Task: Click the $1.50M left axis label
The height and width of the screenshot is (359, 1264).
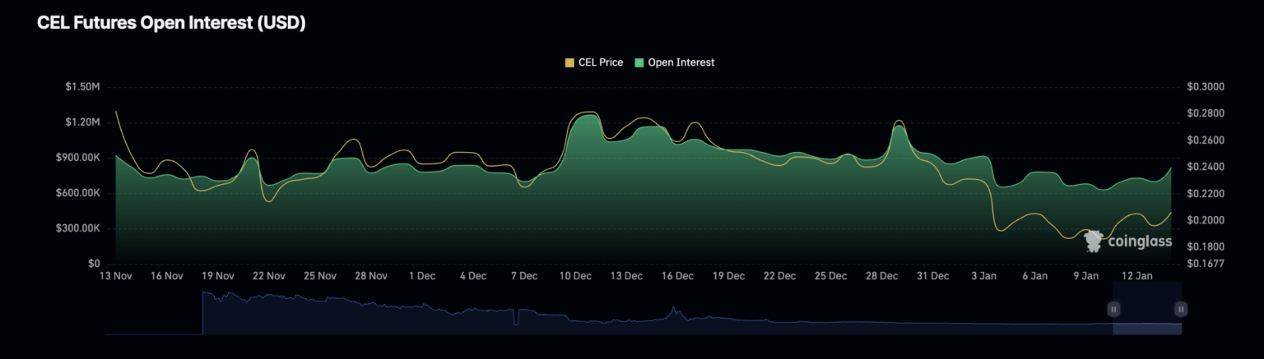Action: click(82, 87)
